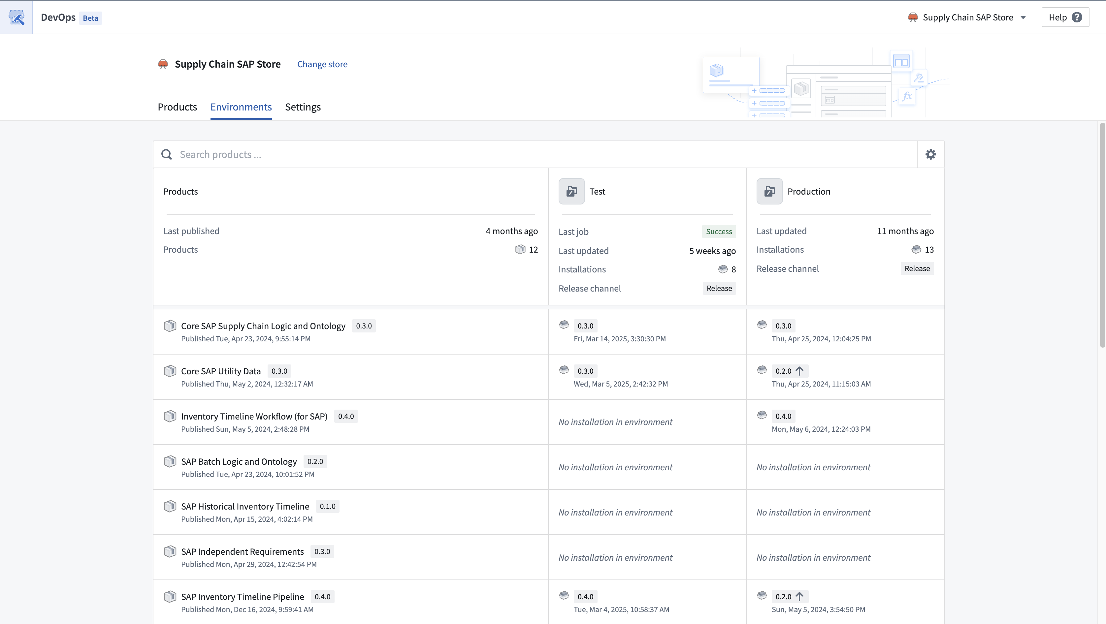The width and height of the screenshot is (1106, 624).
Task: Click the Test environment folder icon
Action: pyautogui.click(x=571, y=191)
